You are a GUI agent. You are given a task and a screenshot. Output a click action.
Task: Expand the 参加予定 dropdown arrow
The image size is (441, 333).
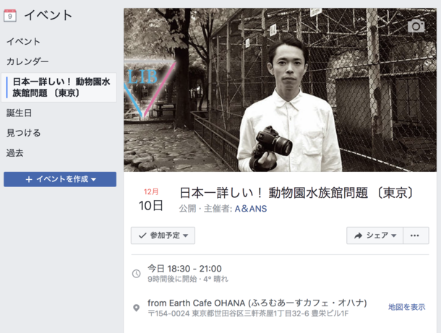pyautogui.click(x=186, y=235)
